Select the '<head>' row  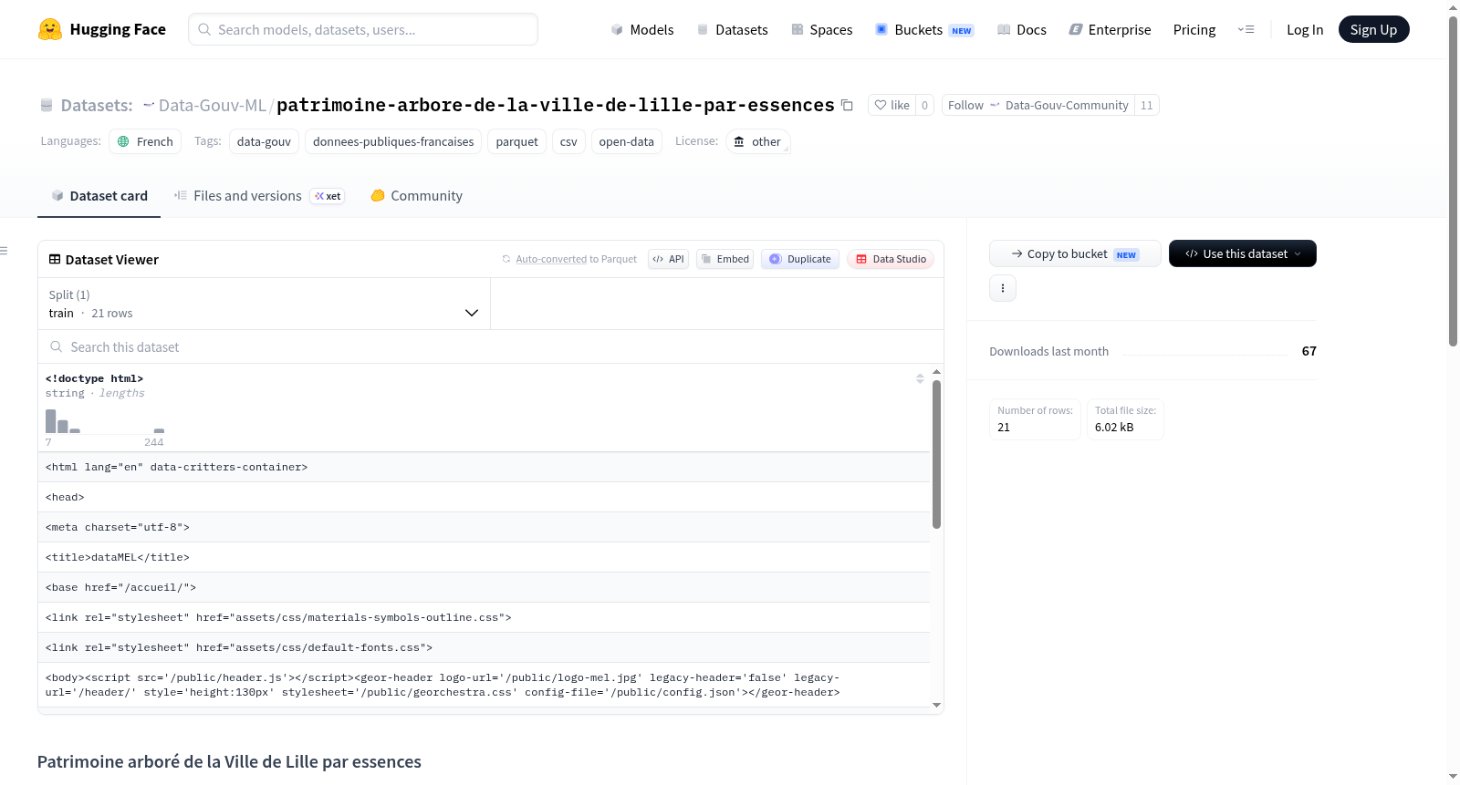click(484, 497)
